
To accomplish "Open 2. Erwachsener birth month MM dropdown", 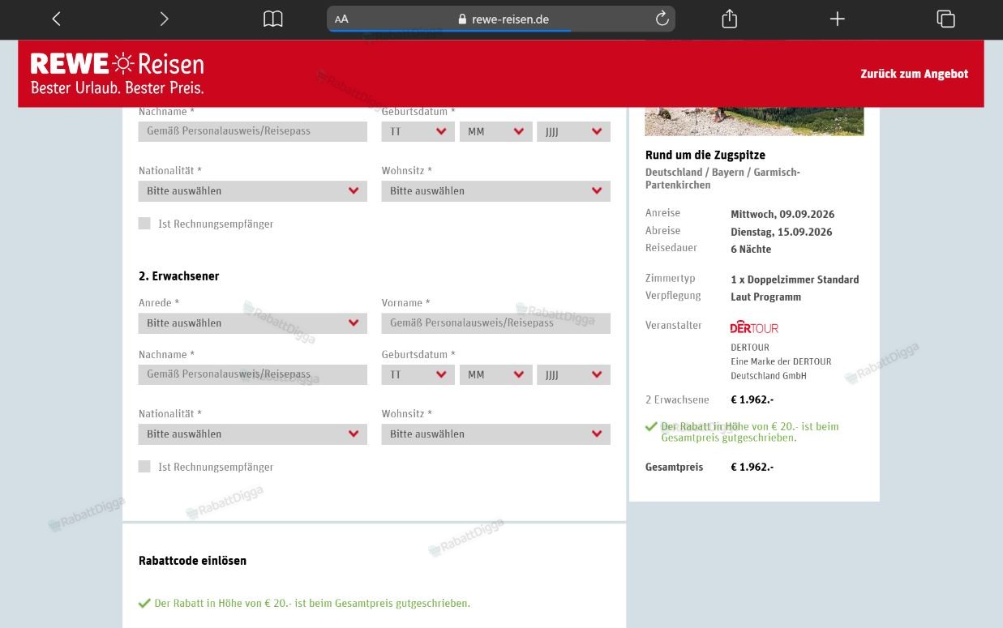I will [x=495, y=374].
